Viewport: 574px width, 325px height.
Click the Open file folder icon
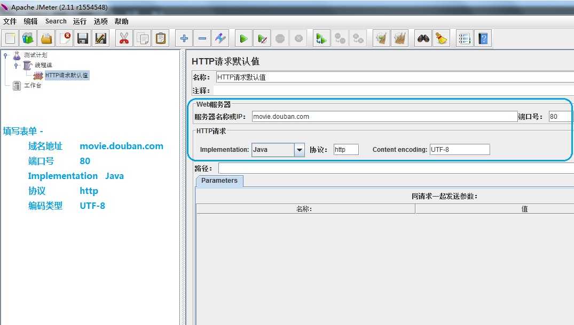click(x=46, y=38)
